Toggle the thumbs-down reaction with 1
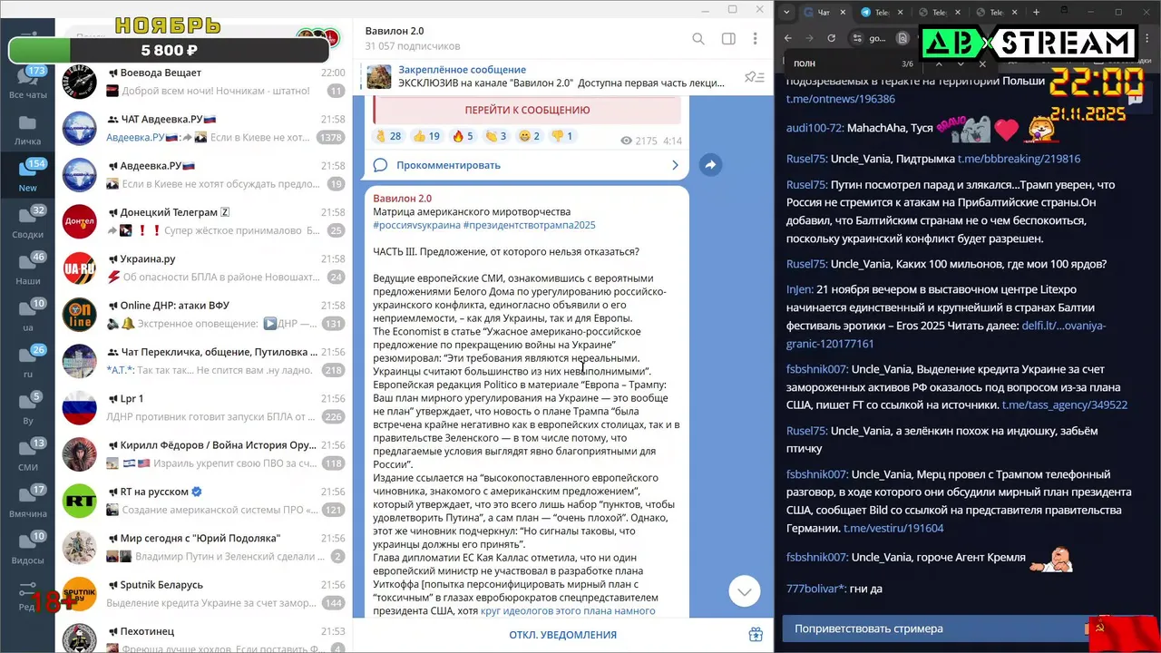Screen dimensions: 1161x653 tap(562, 136)
